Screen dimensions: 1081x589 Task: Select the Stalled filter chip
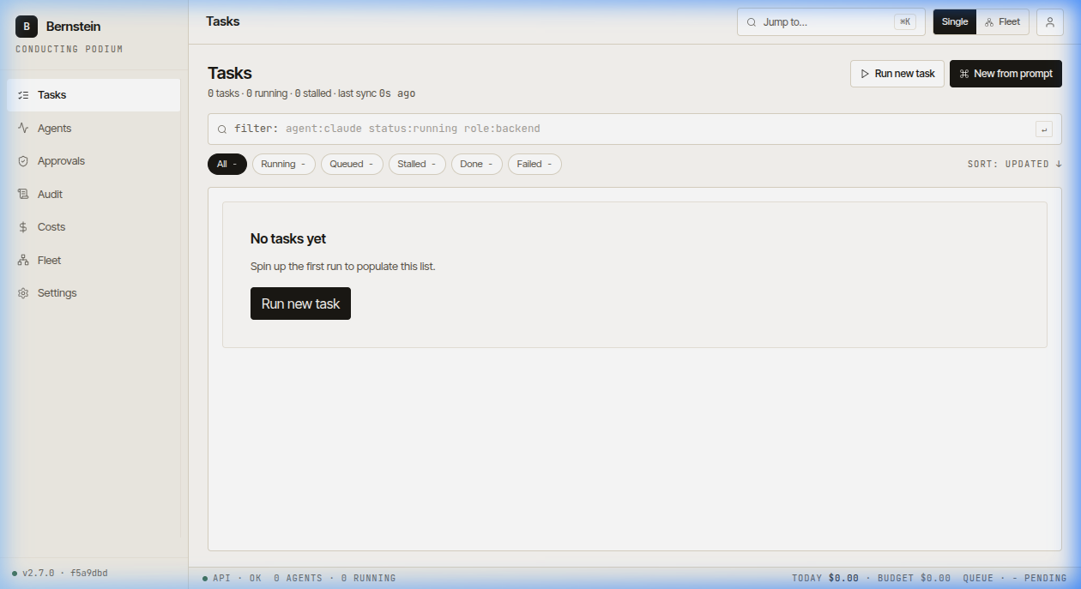[417, 164]
